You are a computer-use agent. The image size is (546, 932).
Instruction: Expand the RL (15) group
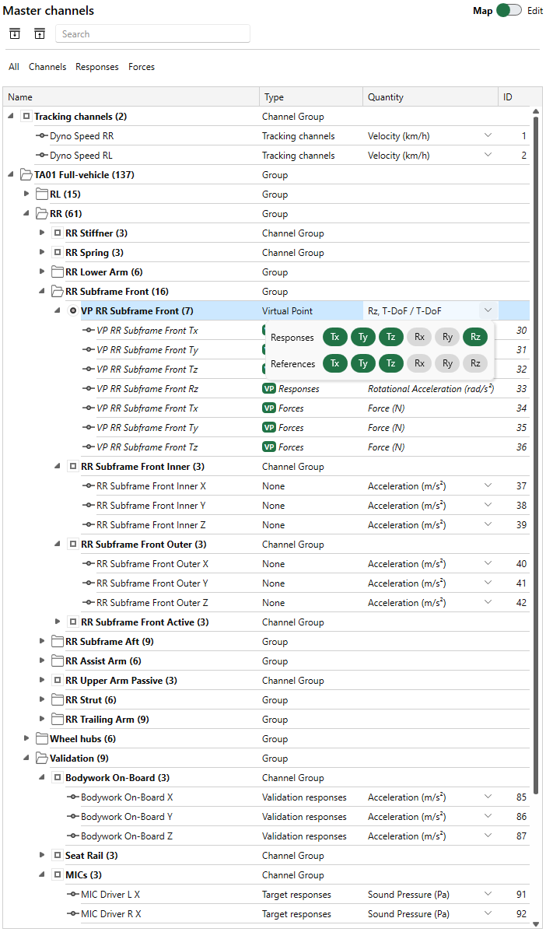pos(26,194)
